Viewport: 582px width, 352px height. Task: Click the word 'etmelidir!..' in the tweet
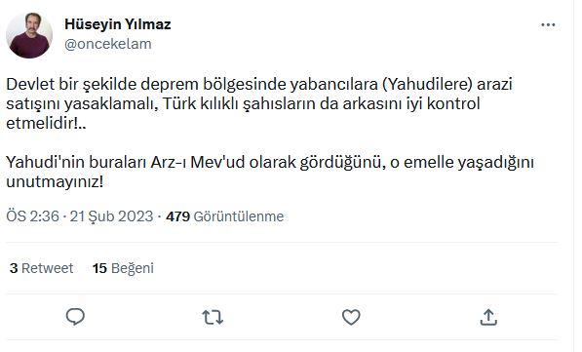(46, 123)
